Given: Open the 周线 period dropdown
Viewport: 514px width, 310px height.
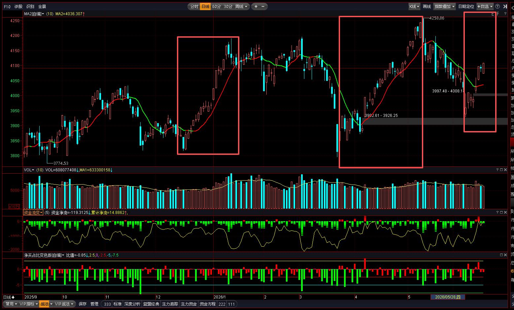Looking at the screenshot, I should [x=241, y=7].
